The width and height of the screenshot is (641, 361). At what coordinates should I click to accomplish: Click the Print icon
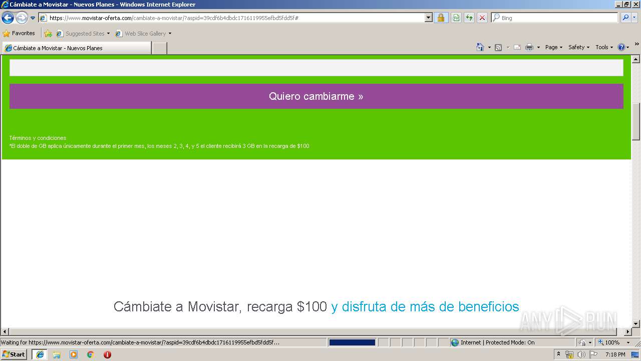coord(529,47)
